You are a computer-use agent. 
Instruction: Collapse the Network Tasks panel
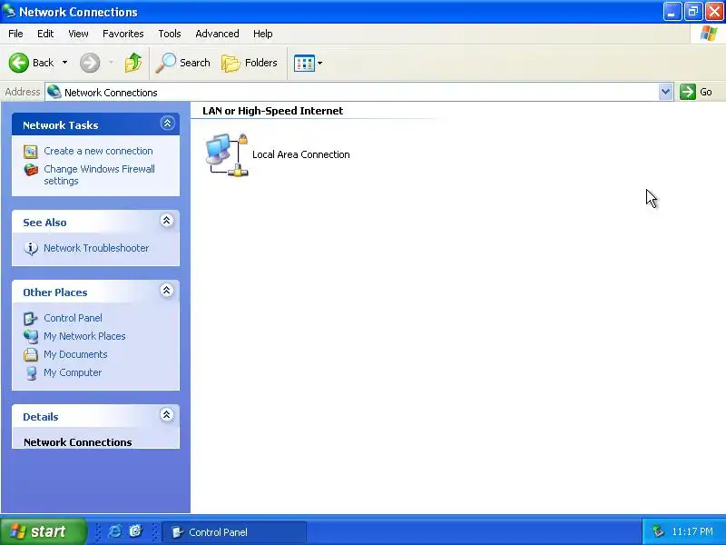tap(167, 124)
